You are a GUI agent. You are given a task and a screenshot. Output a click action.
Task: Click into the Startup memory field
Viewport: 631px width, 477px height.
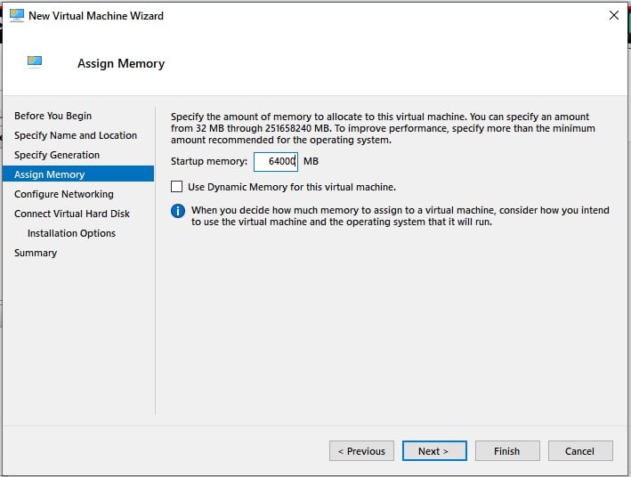[x=275, y=161]
